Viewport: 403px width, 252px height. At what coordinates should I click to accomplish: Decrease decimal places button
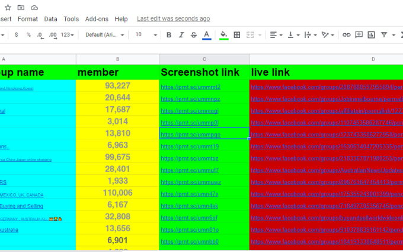coord(40,35)
